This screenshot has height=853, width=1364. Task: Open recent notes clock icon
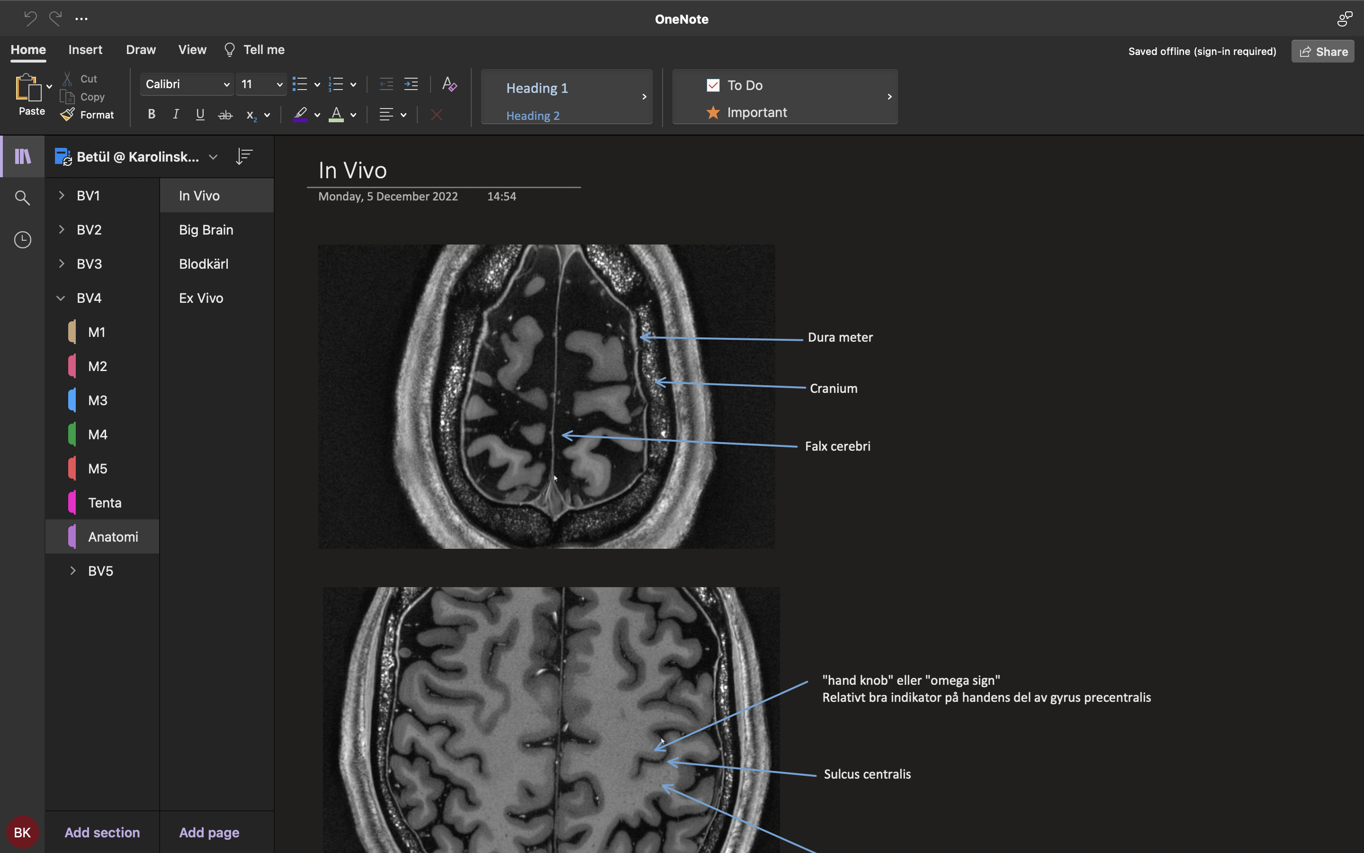[23, 240]
